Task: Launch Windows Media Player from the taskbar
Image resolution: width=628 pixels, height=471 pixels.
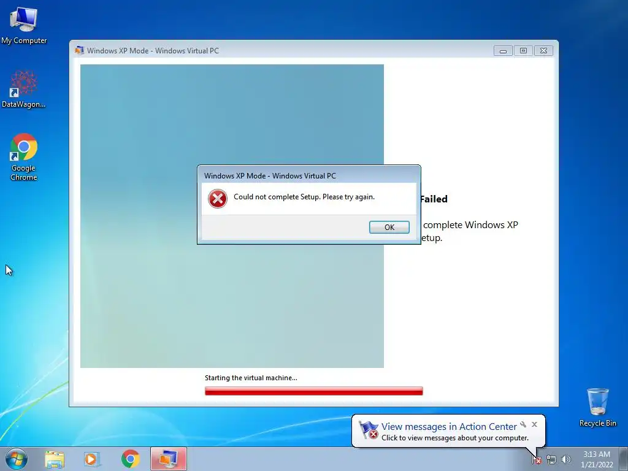Action: pos(91,459)
